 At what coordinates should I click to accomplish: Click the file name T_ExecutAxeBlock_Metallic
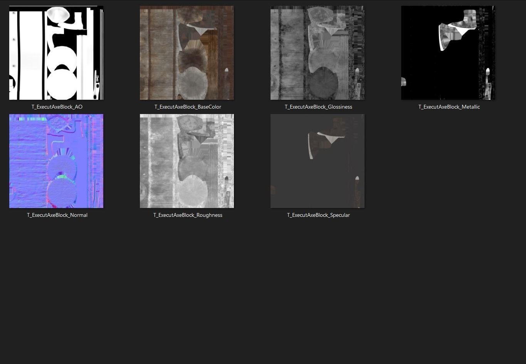(449, 107)
